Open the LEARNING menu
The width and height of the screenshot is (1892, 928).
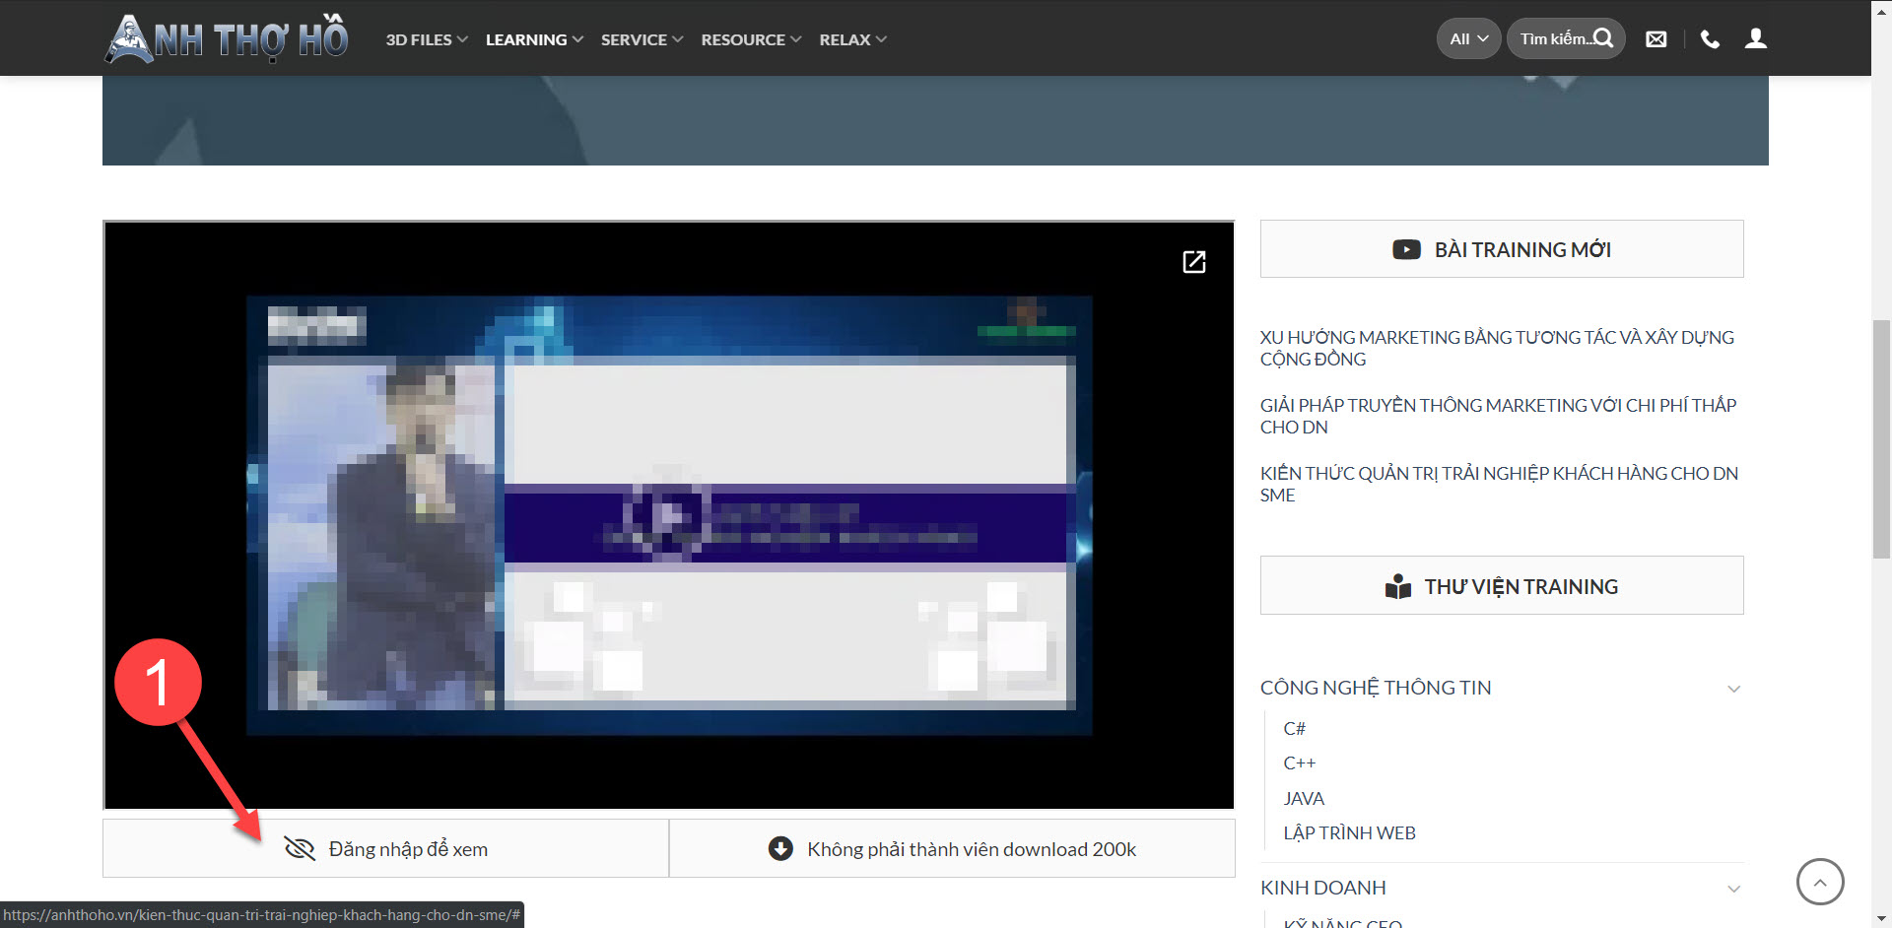(x=534, y=39)
